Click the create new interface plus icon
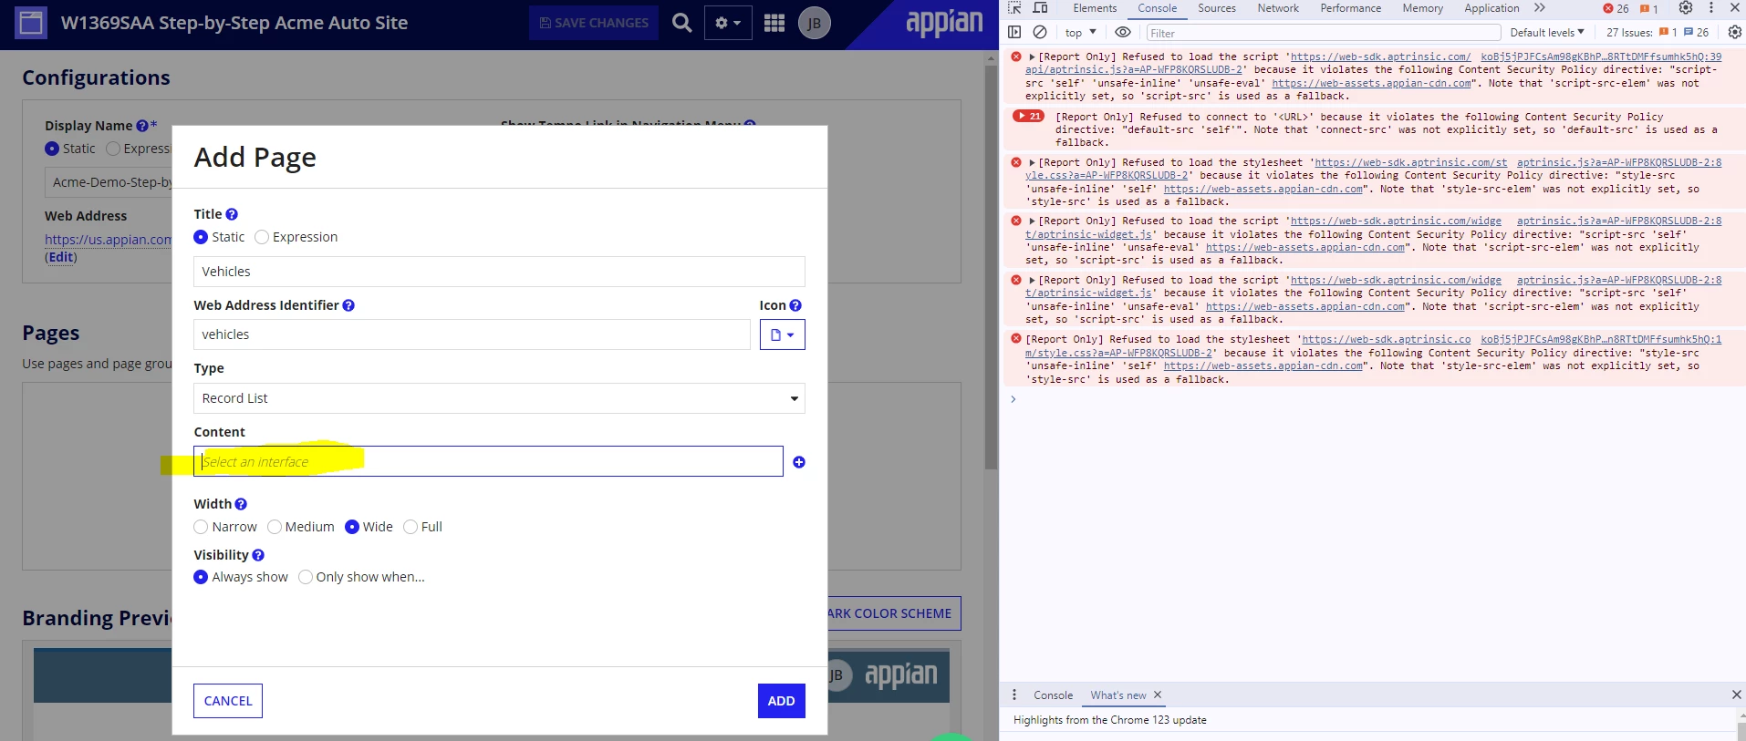1746x741 pixels. tap(799, 462)
